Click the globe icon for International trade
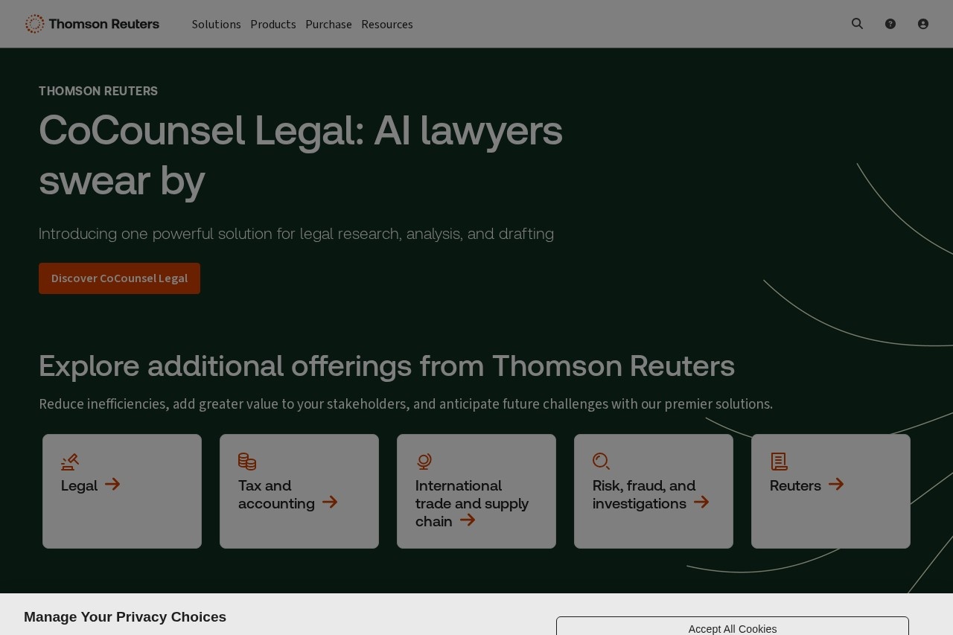953x635 pixels. pyautogui.click(x=424, y=461)
